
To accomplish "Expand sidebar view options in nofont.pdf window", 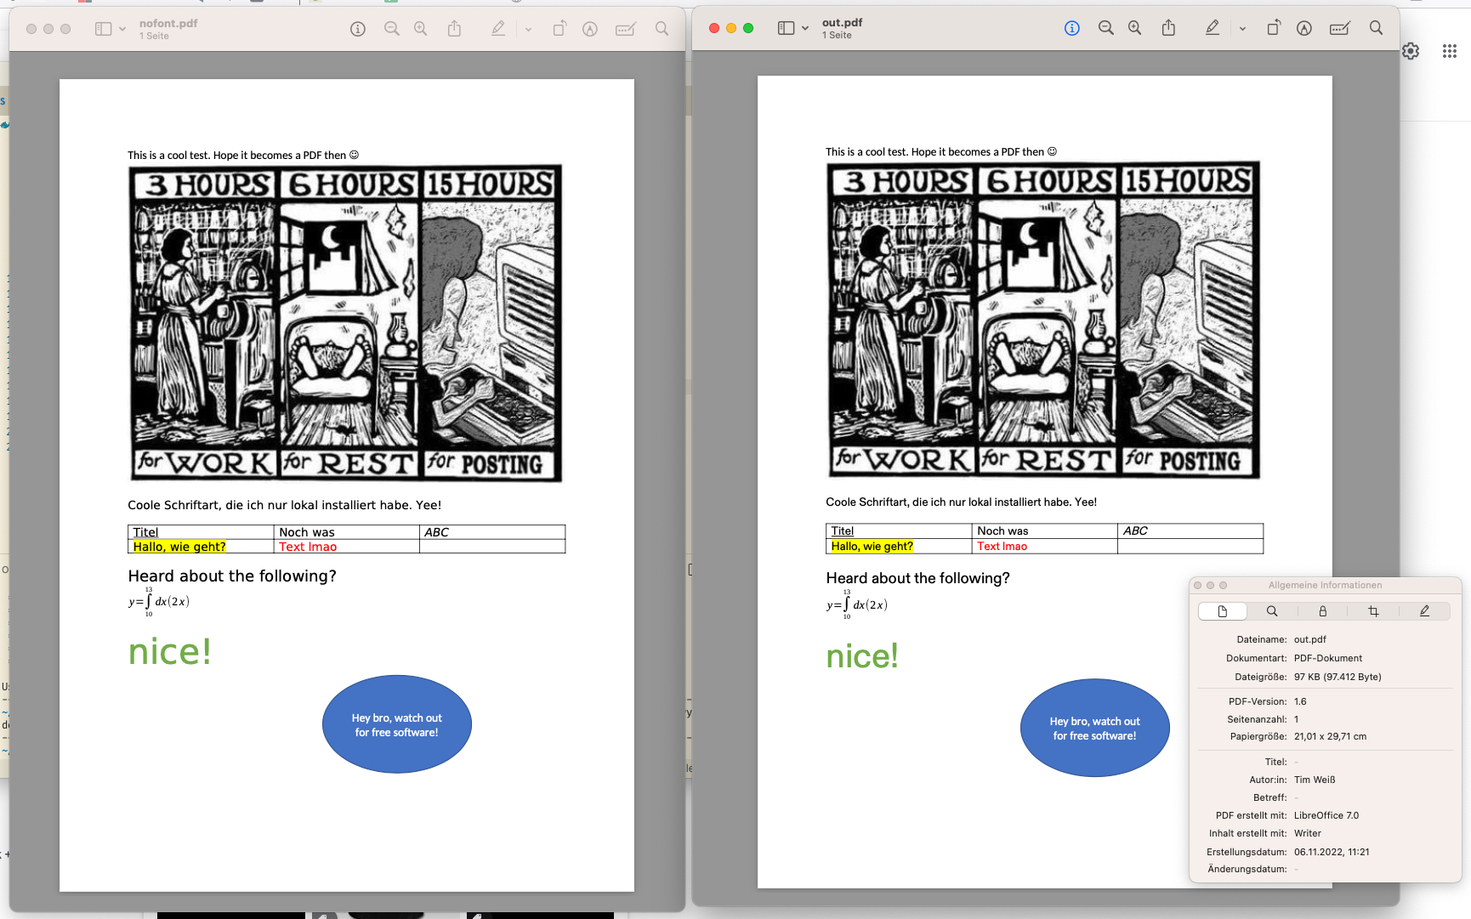I will [x=122, y=29].
